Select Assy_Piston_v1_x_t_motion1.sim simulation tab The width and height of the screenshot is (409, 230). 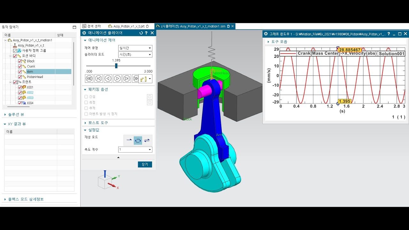point(195,26)
